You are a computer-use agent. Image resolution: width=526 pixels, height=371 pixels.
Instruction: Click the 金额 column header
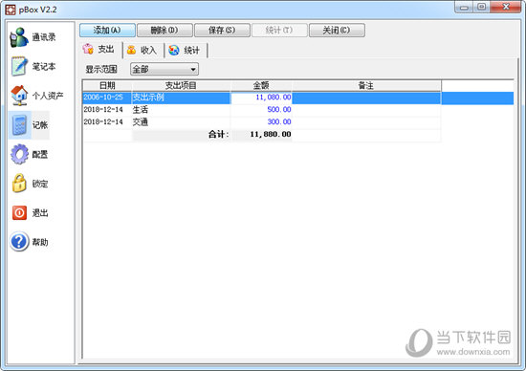coord(261,85)
